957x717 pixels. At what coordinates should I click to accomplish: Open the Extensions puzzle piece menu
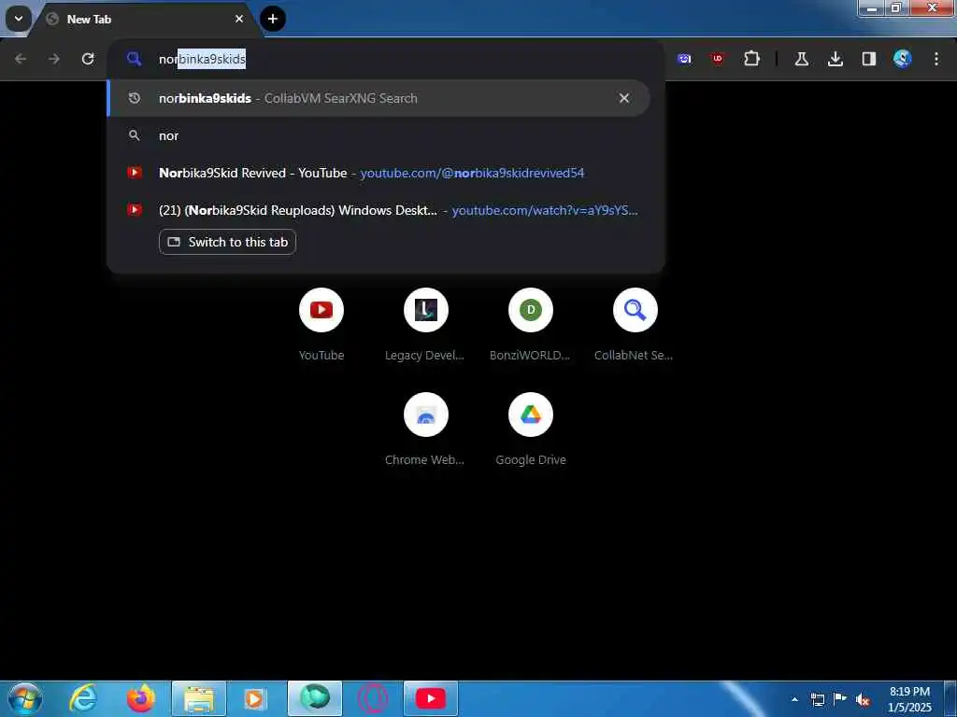coord(751,59)
